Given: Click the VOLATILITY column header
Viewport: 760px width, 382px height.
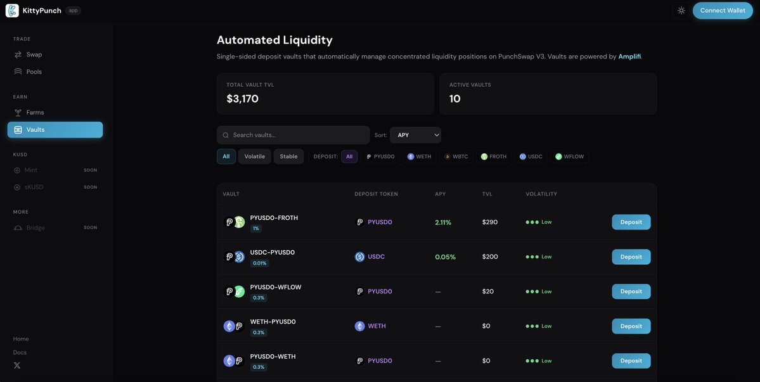Looking at the screenshot, I should [x=541, y=194].
